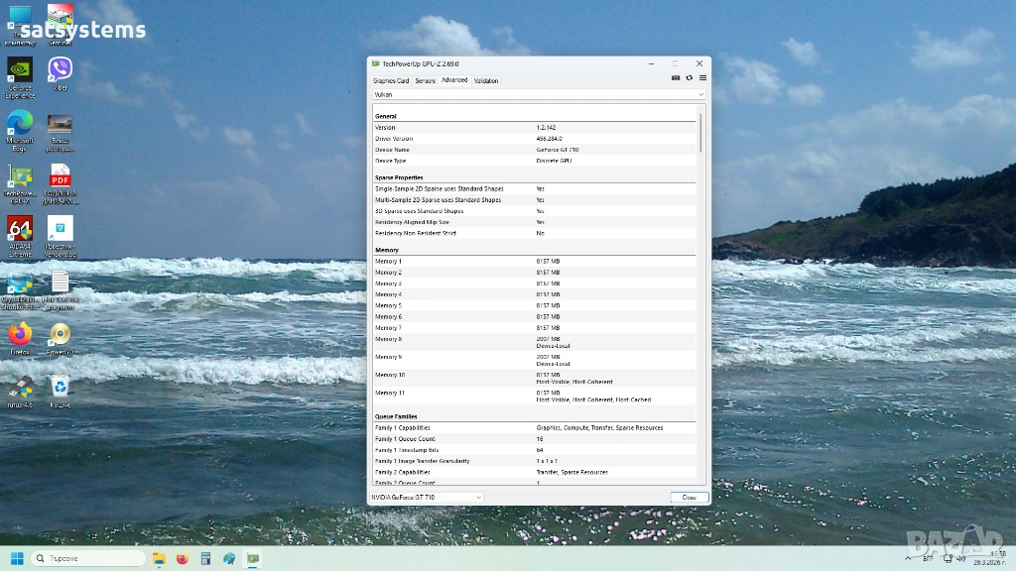Click the GPU-Z refresh icon

[x=689, y=77]
